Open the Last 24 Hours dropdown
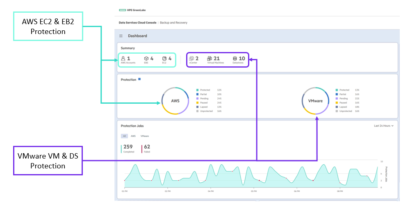Image resolution: width=410 pixels, height=211 pixels. (x=384, y=126)
